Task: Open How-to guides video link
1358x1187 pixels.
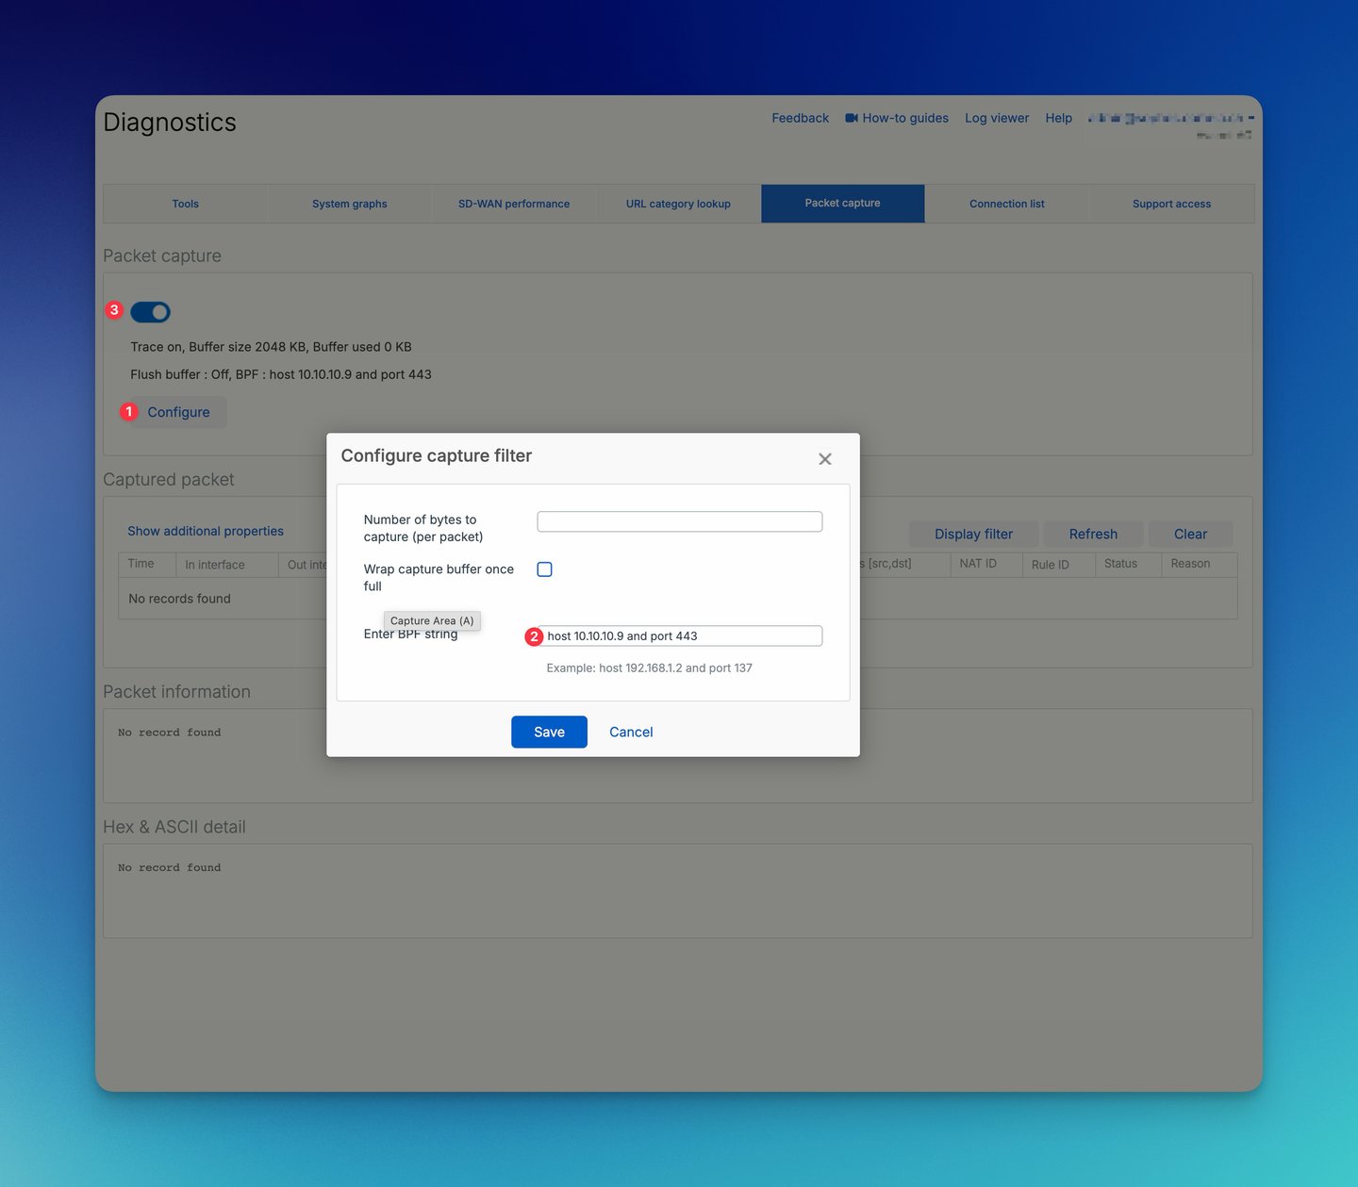Action: [x=897, y=118]
